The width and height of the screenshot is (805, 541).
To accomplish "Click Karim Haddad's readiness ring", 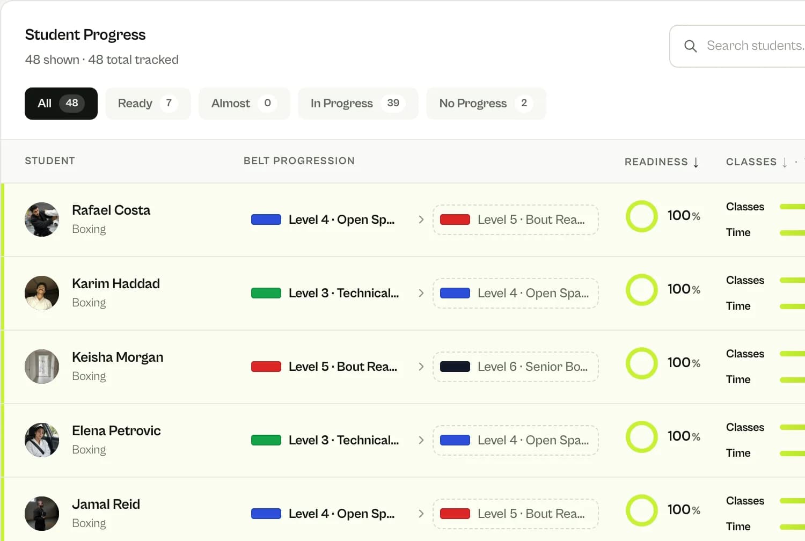I will pyautogui.click(x=642, y=290).
